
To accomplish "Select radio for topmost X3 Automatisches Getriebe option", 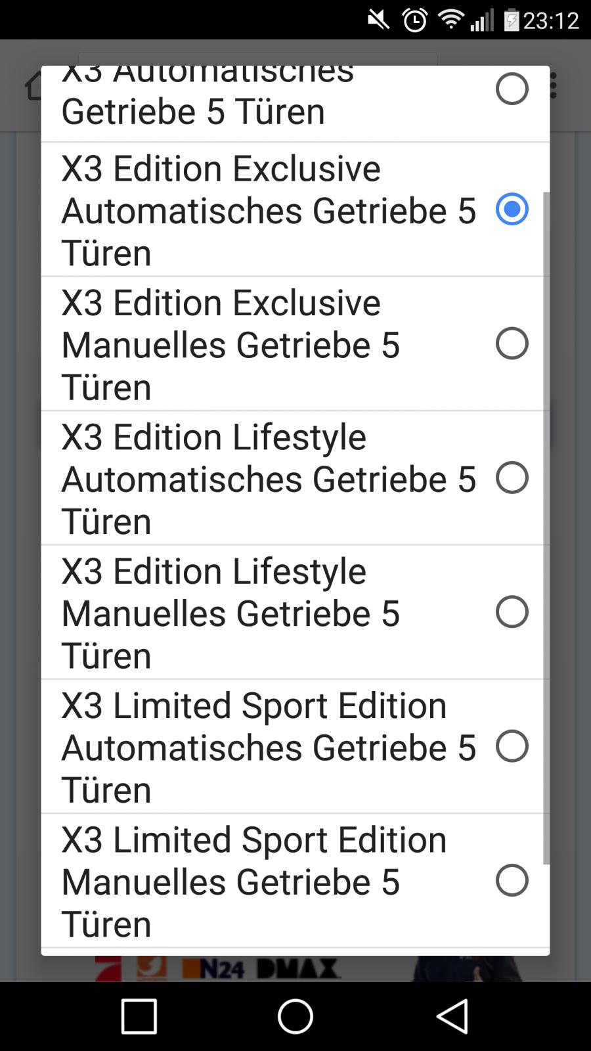I will pyautogui.click(x=512, y=89).
